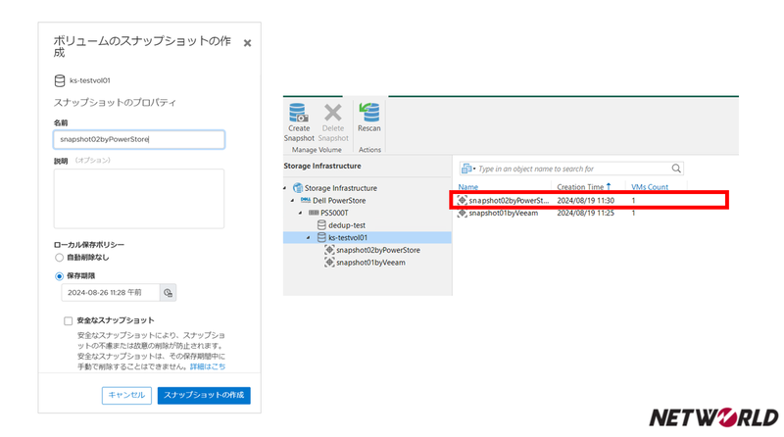Collapse the Storage Infrastructure tree node
Image resolution: width=784 pixels, height=437 pixels.
(285, 188)
